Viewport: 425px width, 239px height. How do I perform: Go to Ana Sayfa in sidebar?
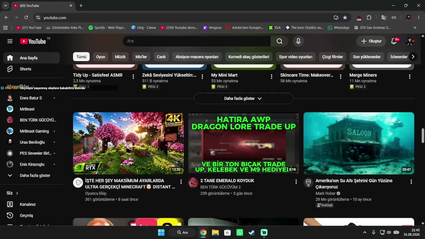pyautogui.click(x=32, y=58)
